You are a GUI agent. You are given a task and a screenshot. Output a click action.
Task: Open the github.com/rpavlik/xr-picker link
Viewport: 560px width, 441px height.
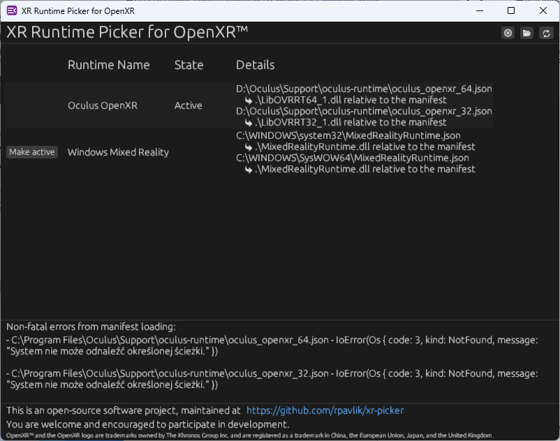click(x=325, y=410)
